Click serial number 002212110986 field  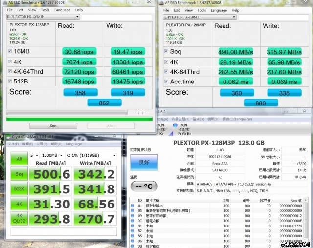click(x=220, y=157)
